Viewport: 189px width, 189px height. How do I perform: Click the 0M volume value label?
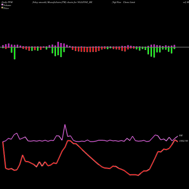(181, 135)
